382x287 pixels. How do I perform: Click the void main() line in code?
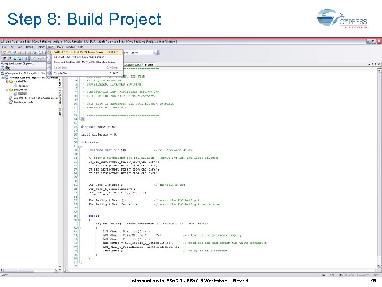[91, 142]
